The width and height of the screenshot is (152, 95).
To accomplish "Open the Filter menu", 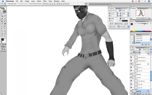I will (x=45, y=1).
